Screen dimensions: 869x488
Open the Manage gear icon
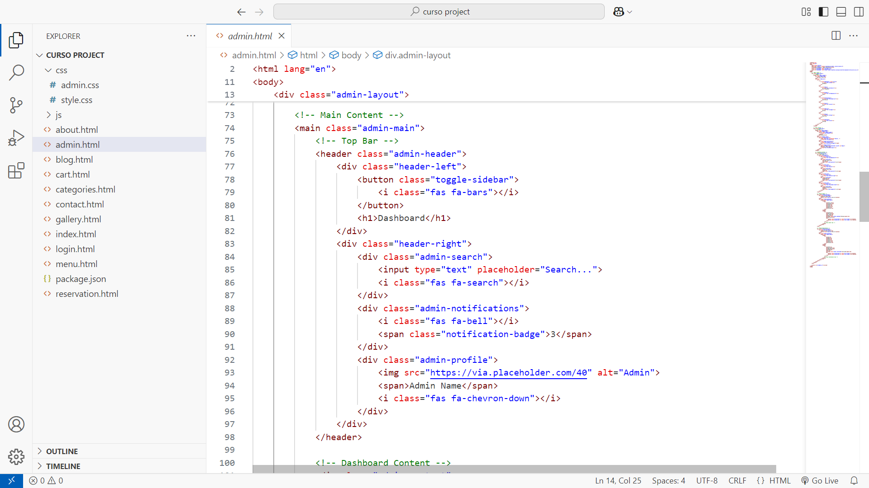(x=16, y=457)
